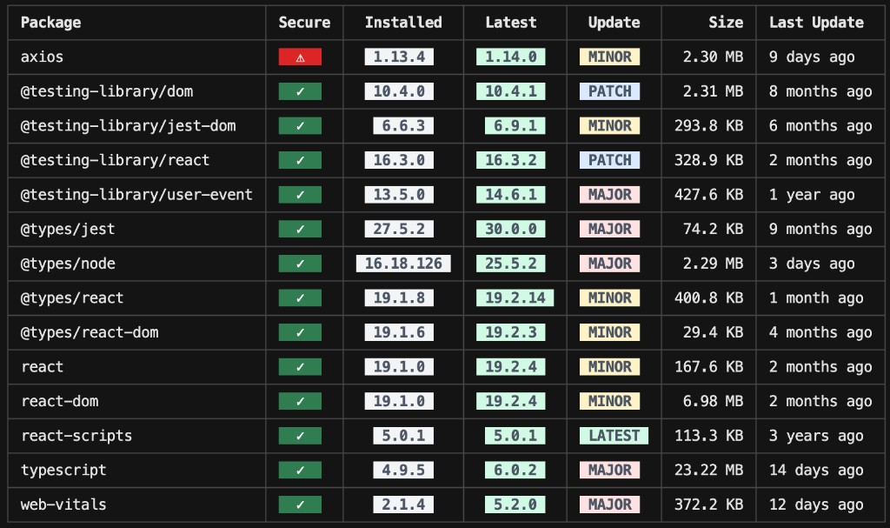The width and height of the screenshot is (890, 528).
Task: Click installed version 16.18.126
Action: coord(403,264)
